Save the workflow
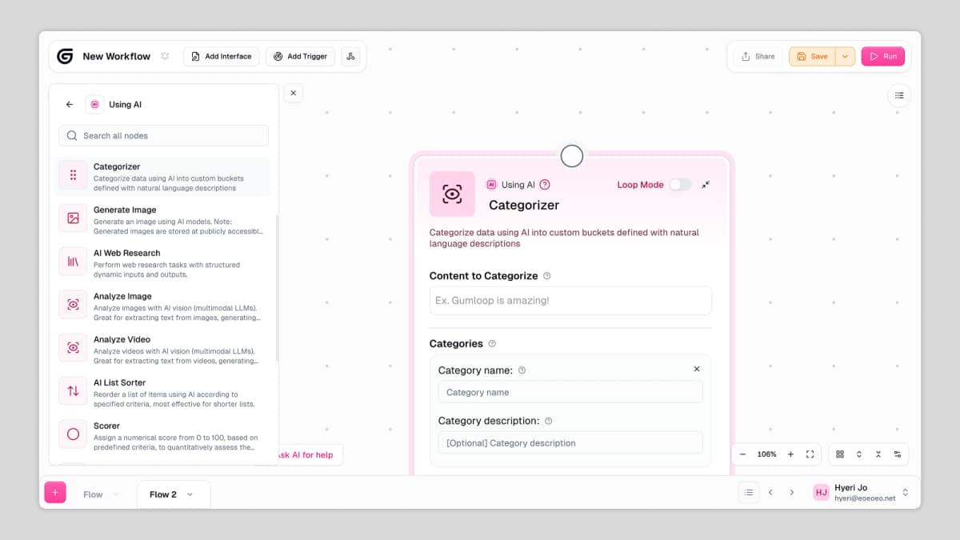The image size is (960, 540). [x=813, y=57]
